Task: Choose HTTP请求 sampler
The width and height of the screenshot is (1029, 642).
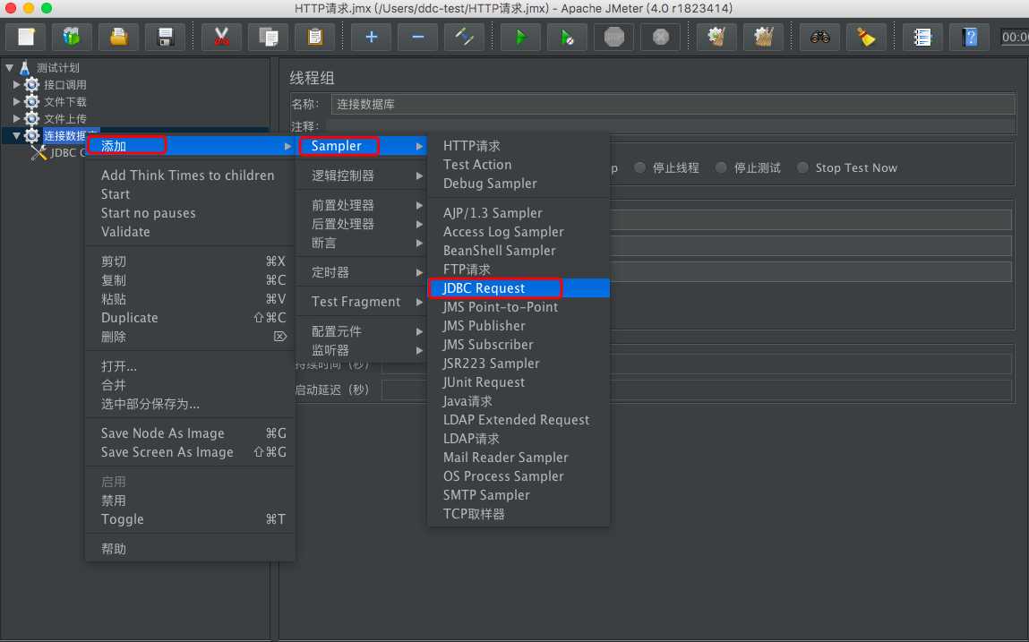Action: pos(519,146)
